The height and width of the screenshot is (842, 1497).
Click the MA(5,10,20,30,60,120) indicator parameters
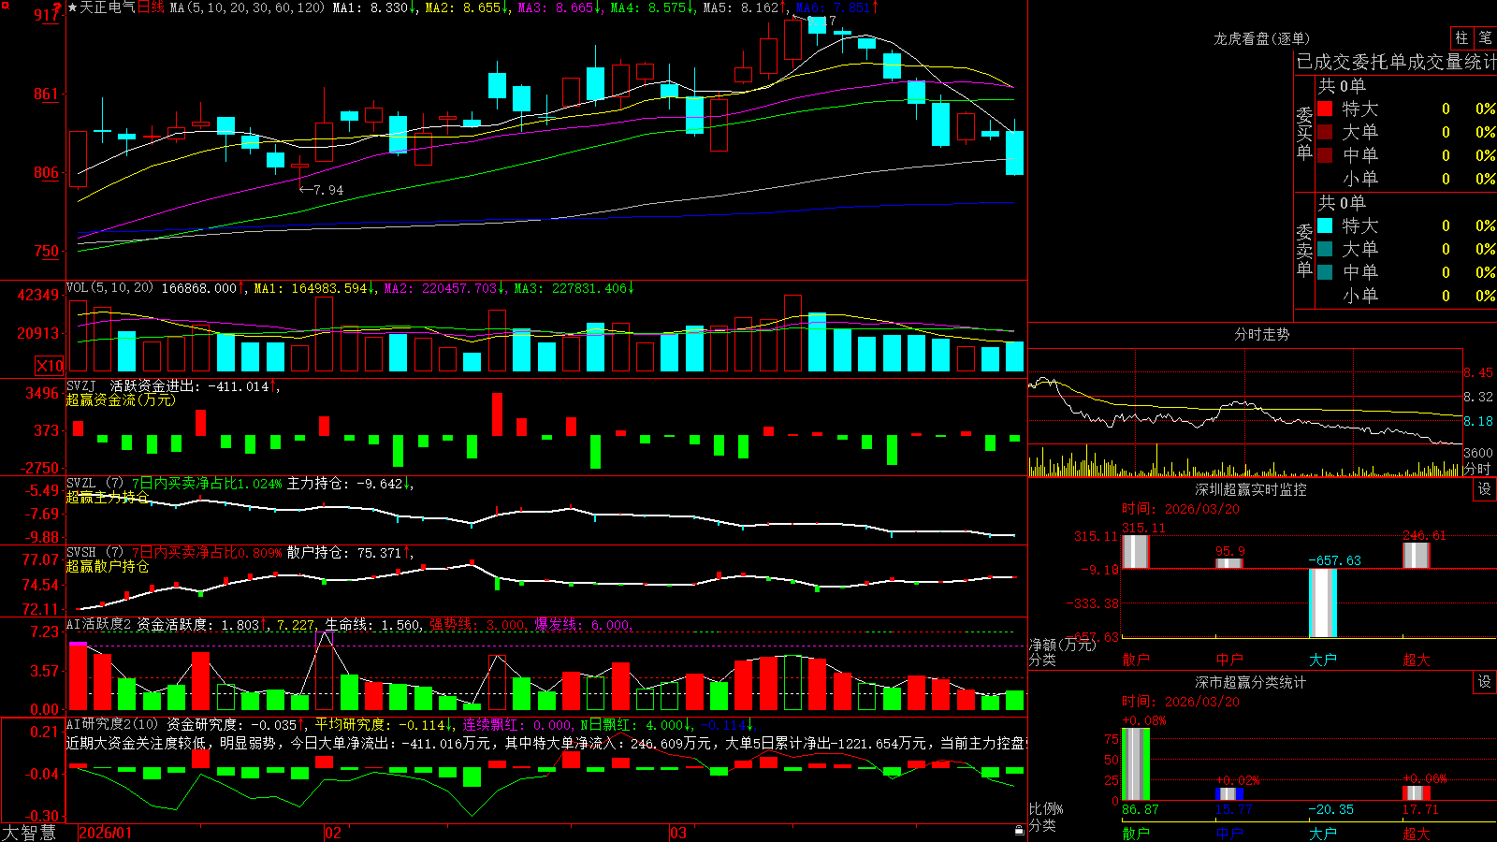[247, 7]
